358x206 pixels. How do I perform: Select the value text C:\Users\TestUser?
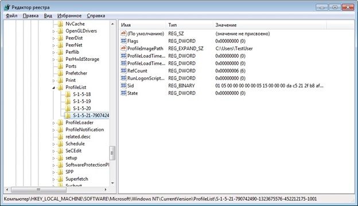(x=234, y=49)
